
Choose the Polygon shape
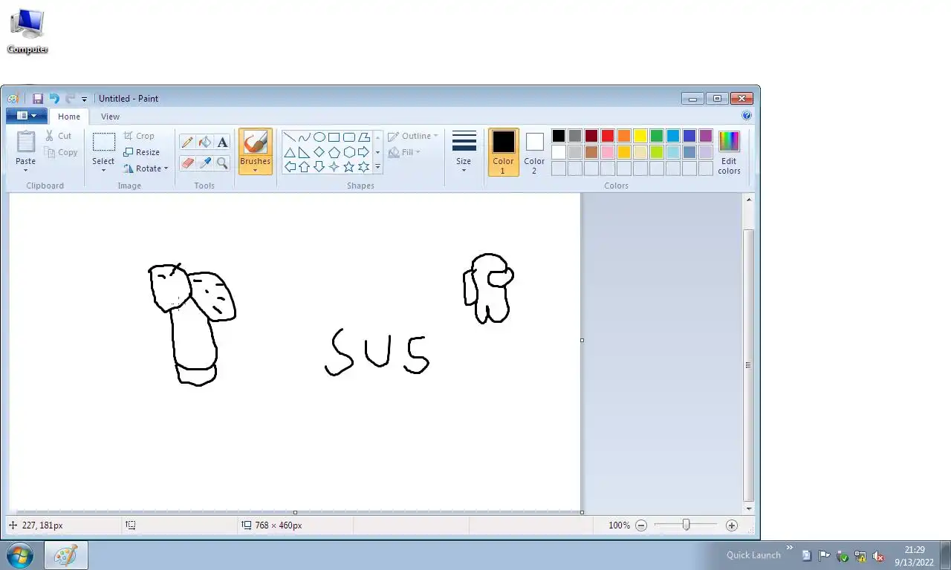pyautogui.click(x=364, y=137)
